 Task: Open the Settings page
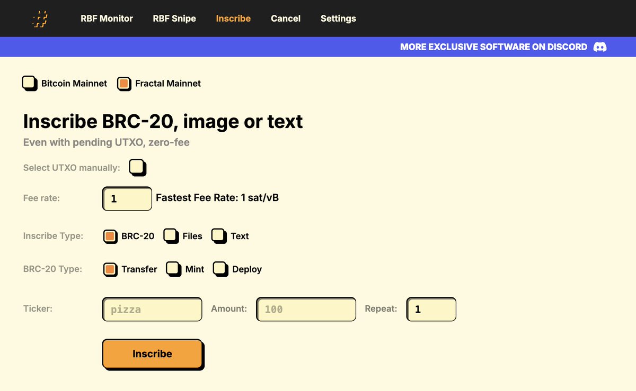click(338, 19)
